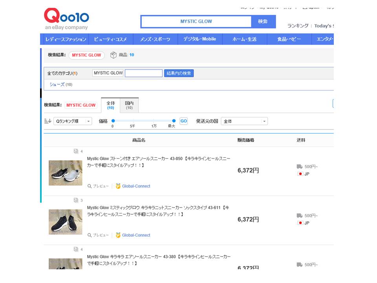The image size is (377, 283).
Task: Click the product box icon beside 商品: 10
Action: point(113,55)
